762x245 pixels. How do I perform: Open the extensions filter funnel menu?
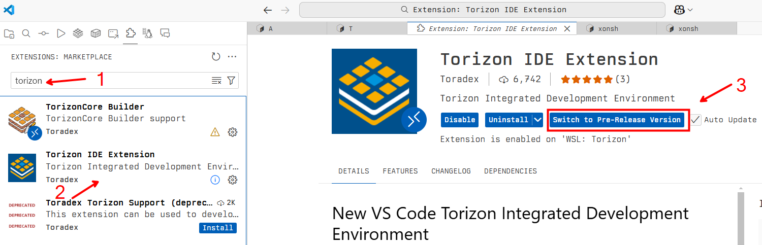click(231, 81)
